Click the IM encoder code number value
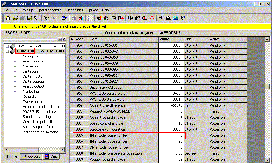This screenshot has height=164, width=272. coord(171,141)
